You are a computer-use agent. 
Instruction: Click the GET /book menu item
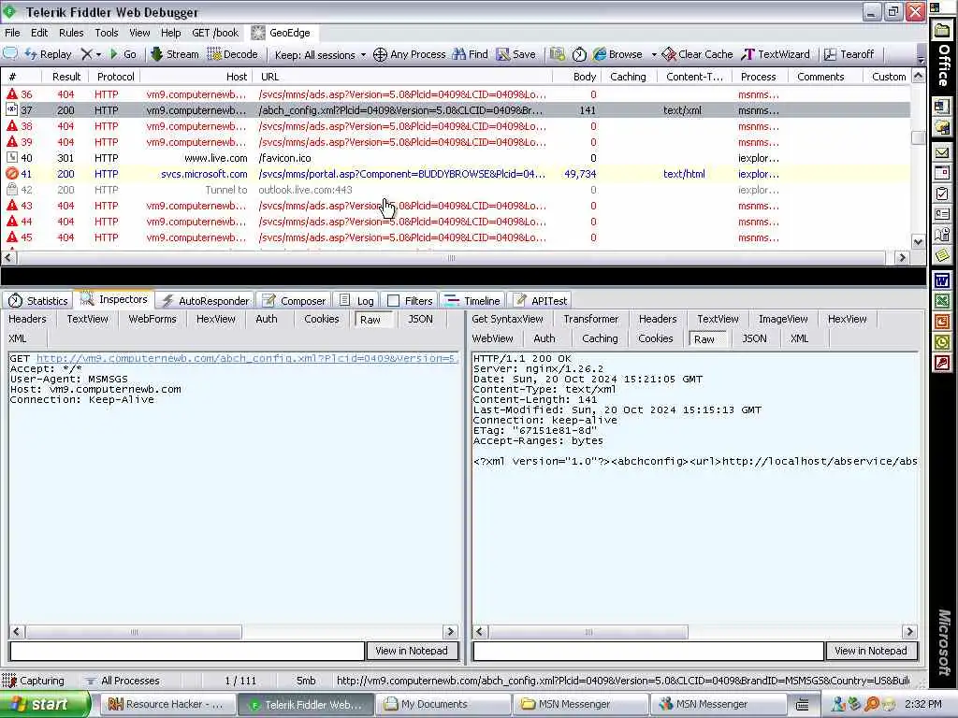pos(215,33)
